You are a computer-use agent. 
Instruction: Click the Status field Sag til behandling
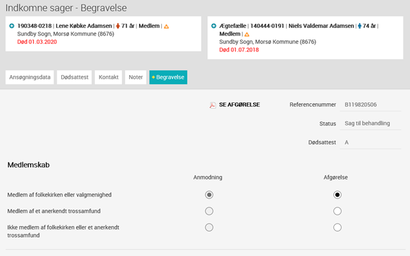(370, 124)
